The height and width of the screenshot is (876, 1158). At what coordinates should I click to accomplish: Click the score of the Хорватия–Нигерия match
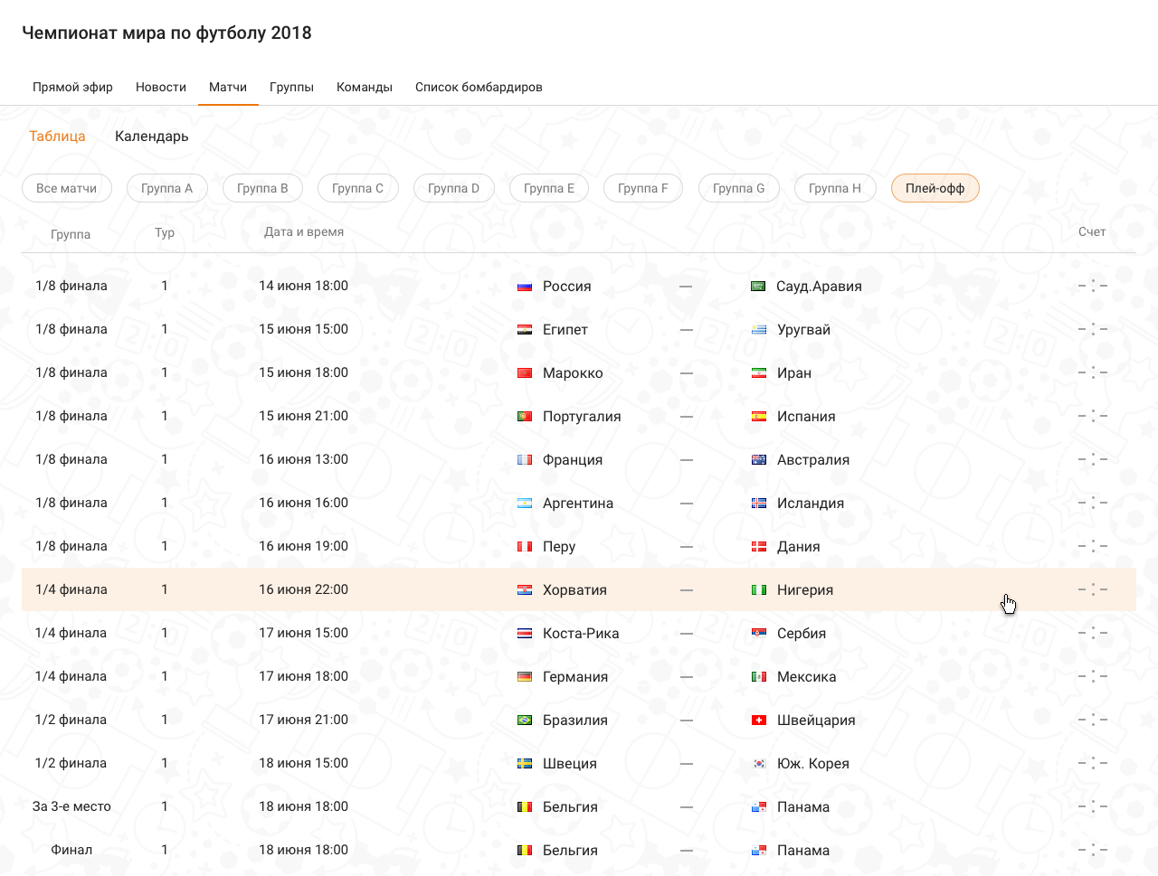tap(1093, 590)
